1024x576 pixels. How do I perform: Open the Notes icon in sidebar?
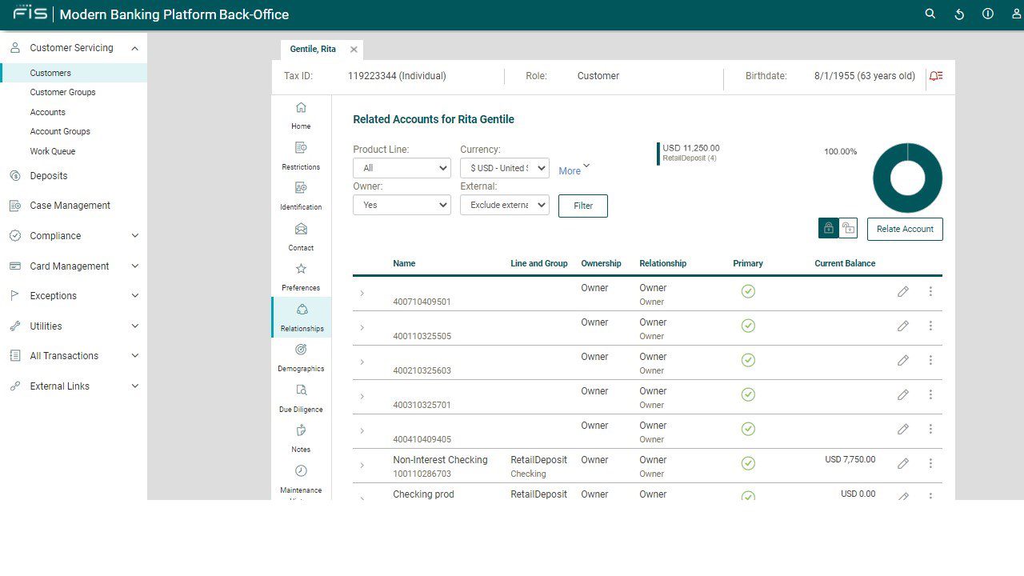point(301,430)
